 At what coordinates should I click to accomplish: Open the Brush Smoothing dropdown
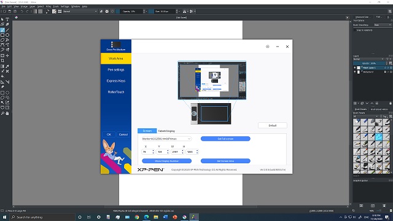(x=383, y=25)
